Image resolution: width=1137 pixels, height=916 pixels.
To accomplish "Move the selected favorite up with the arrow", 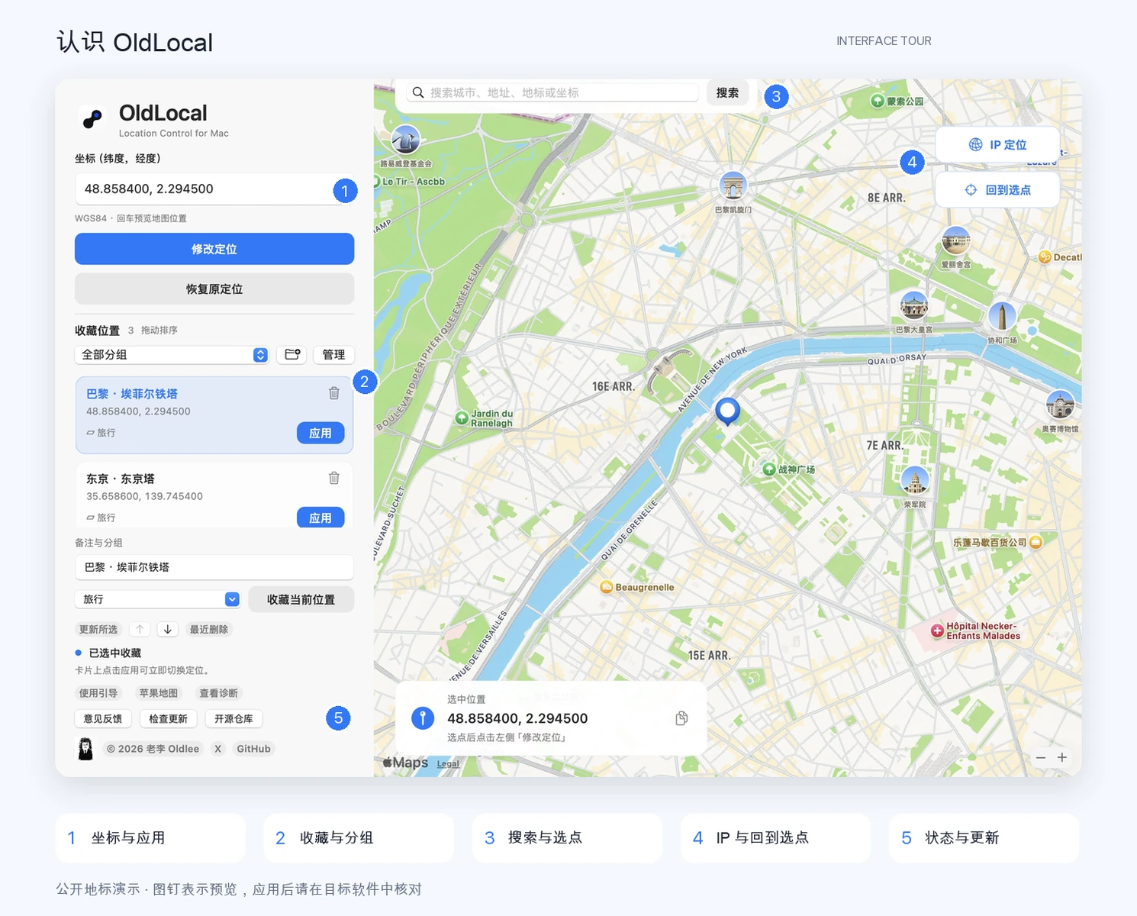I will pyautogui.click(x=140, y=629).
